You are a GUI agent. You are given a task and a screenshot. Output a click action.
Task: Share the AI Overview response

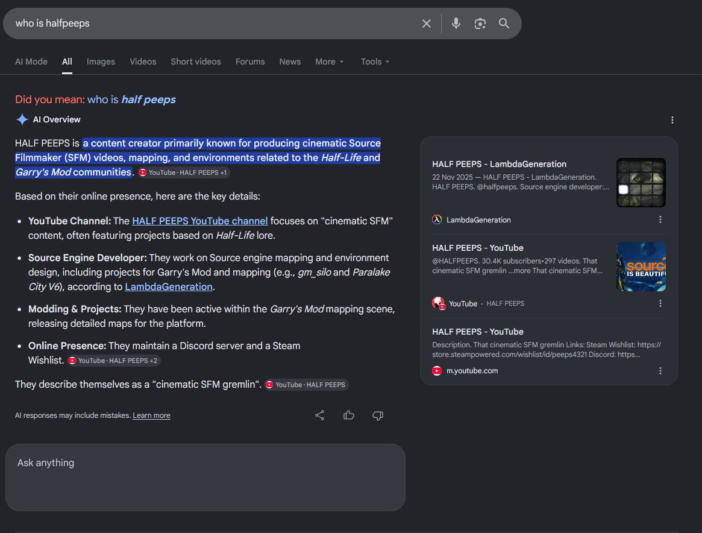319,415
